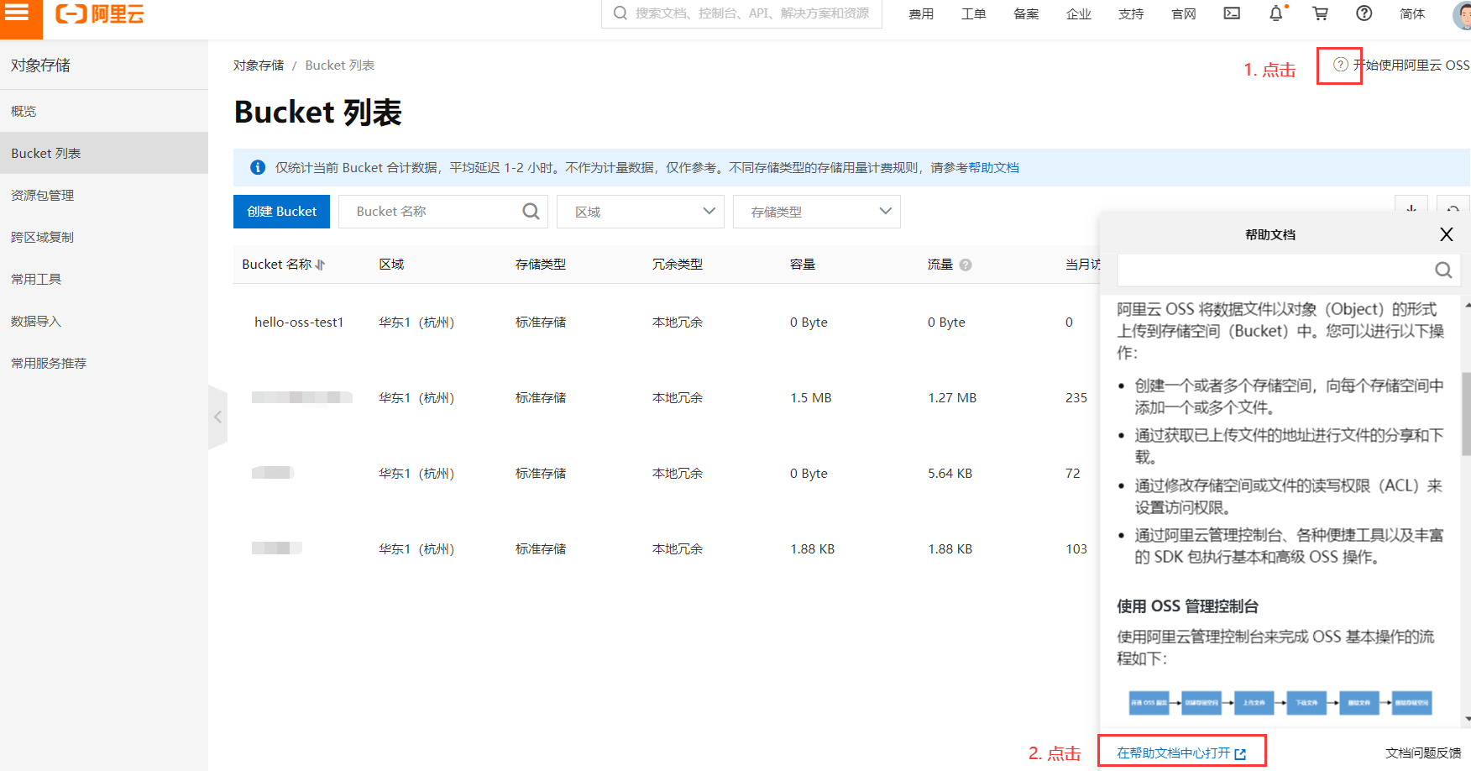
Task: Click the help panel search icon
Action: click(x=1443, y=270)
